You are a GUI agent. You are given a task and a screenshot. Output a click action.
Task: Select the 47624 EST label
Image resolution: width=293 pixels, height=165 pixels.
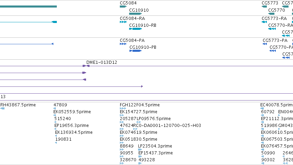tap(126, 126)
